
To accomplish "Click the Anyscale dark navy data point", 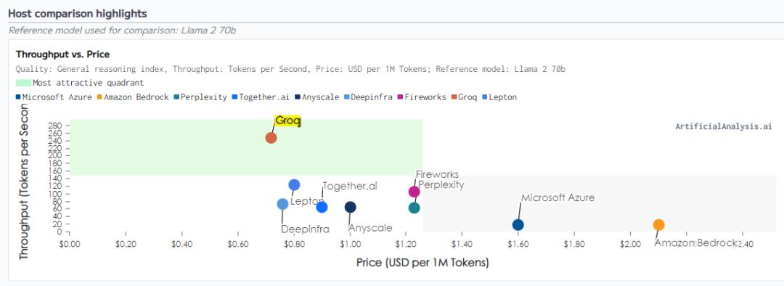I will pyautogui.click(x=351, y=207).
